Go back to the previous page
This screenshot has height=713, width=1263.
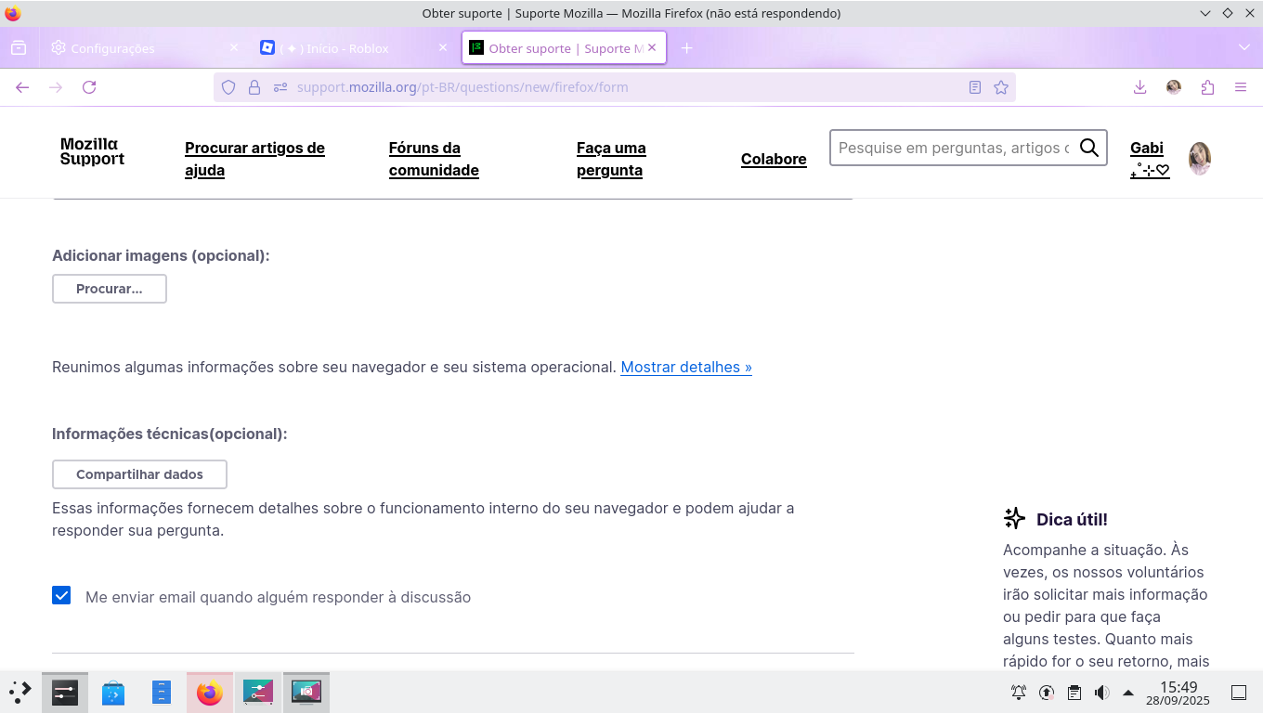pyautogui.click(x=22, y=87)
